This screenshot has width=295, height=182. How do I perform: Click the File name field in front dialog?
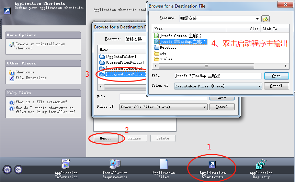point(218,76)
